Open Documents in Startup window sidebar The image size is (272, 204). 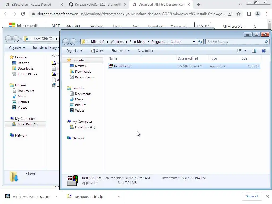tap(83, 94)
